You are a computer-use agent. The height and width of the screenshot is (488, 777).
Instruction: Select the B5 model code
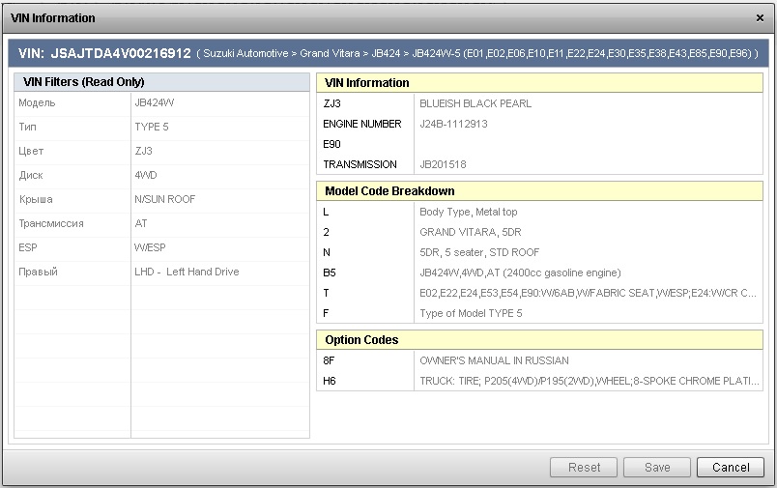(x=330, y=273)
